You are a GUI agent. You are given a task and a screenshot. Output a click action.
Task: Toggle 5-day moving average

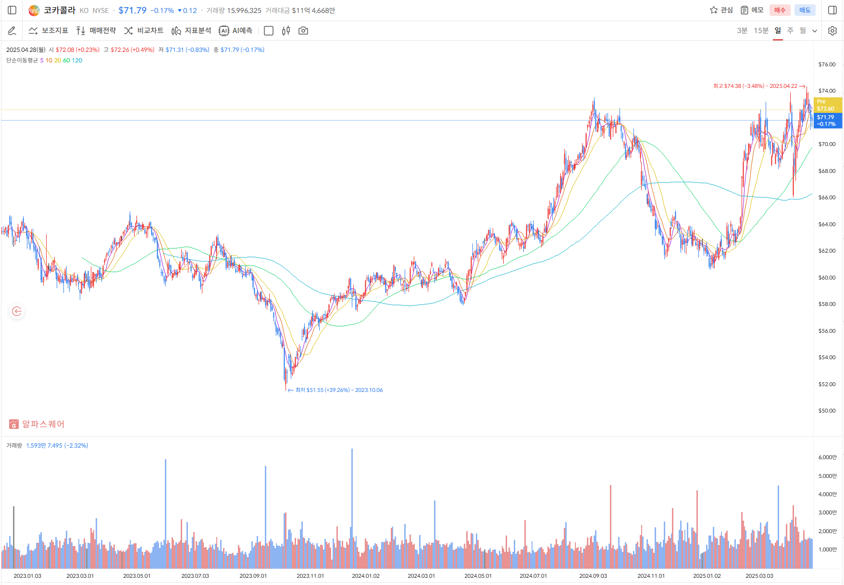click(42, 61)
